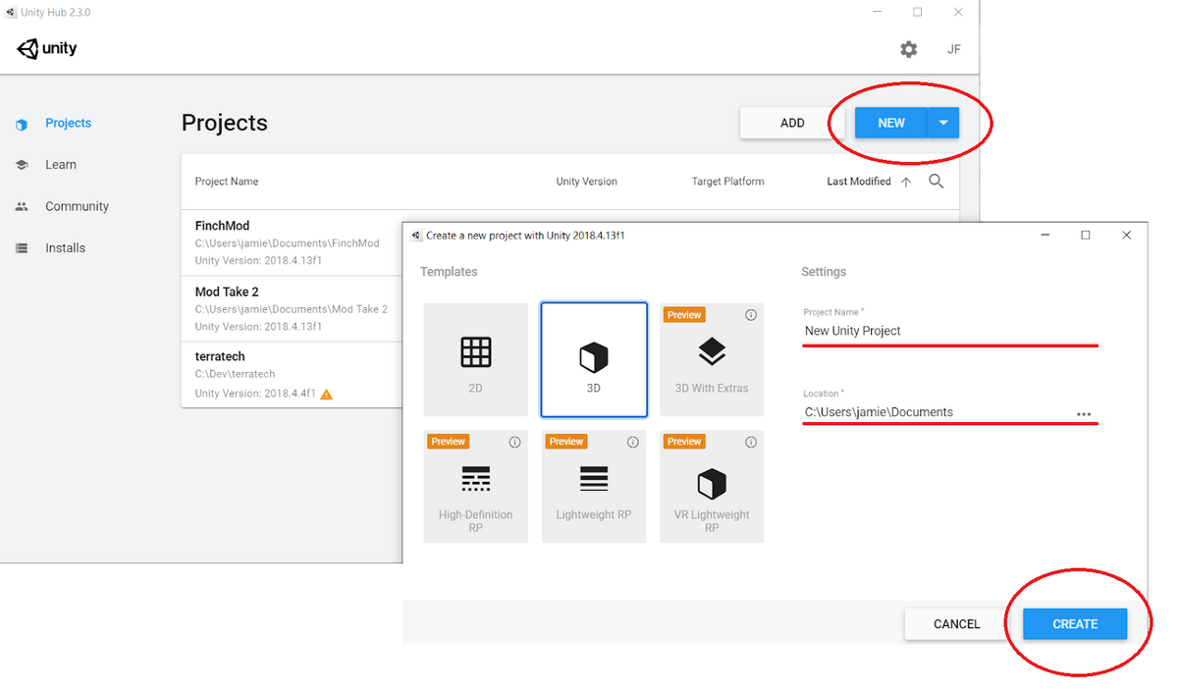Click terratech version warning icon
The image size is (1178, 691).
pyautogui.click(x=327, y=395)
